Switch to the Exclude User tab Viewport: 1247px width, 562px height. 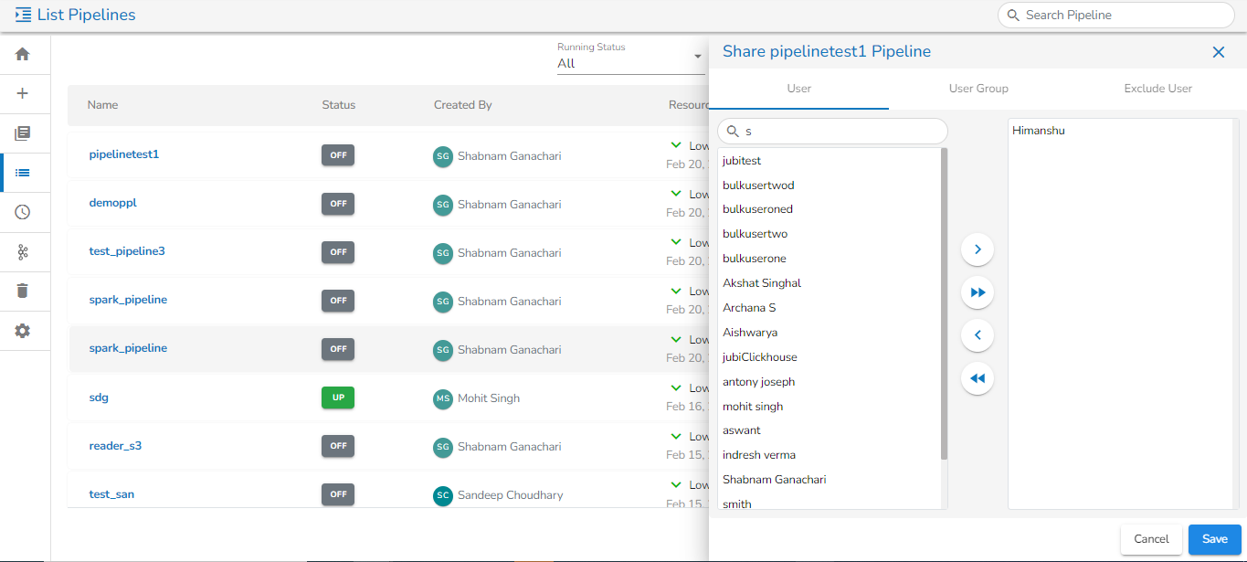pos(1157,89)
